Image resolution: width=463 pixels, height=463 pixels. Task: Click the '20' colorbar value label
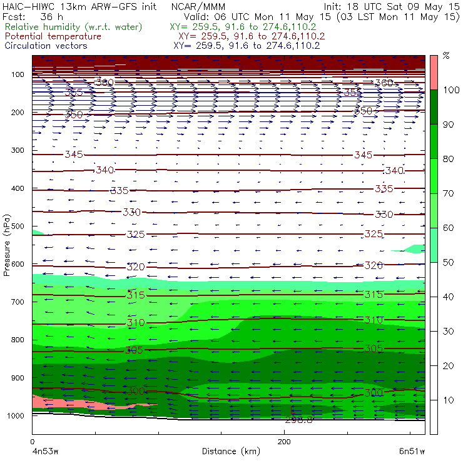[x=448, y=366]
